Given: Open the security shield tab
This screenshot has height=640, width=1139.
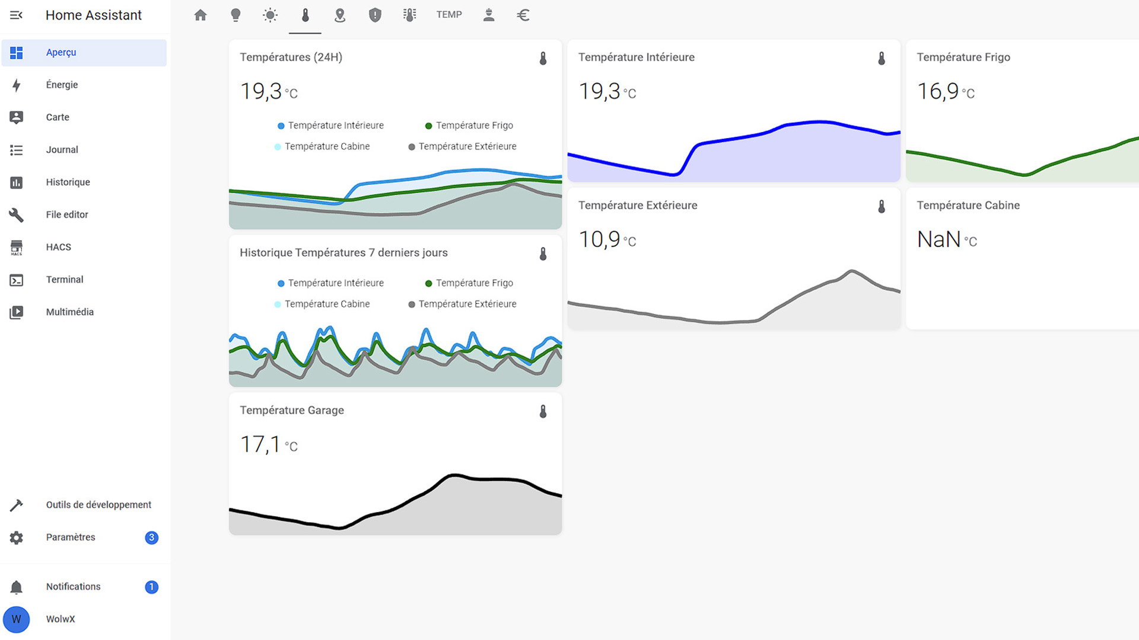Looking at the screenshot, I should [x=375, y=15].
